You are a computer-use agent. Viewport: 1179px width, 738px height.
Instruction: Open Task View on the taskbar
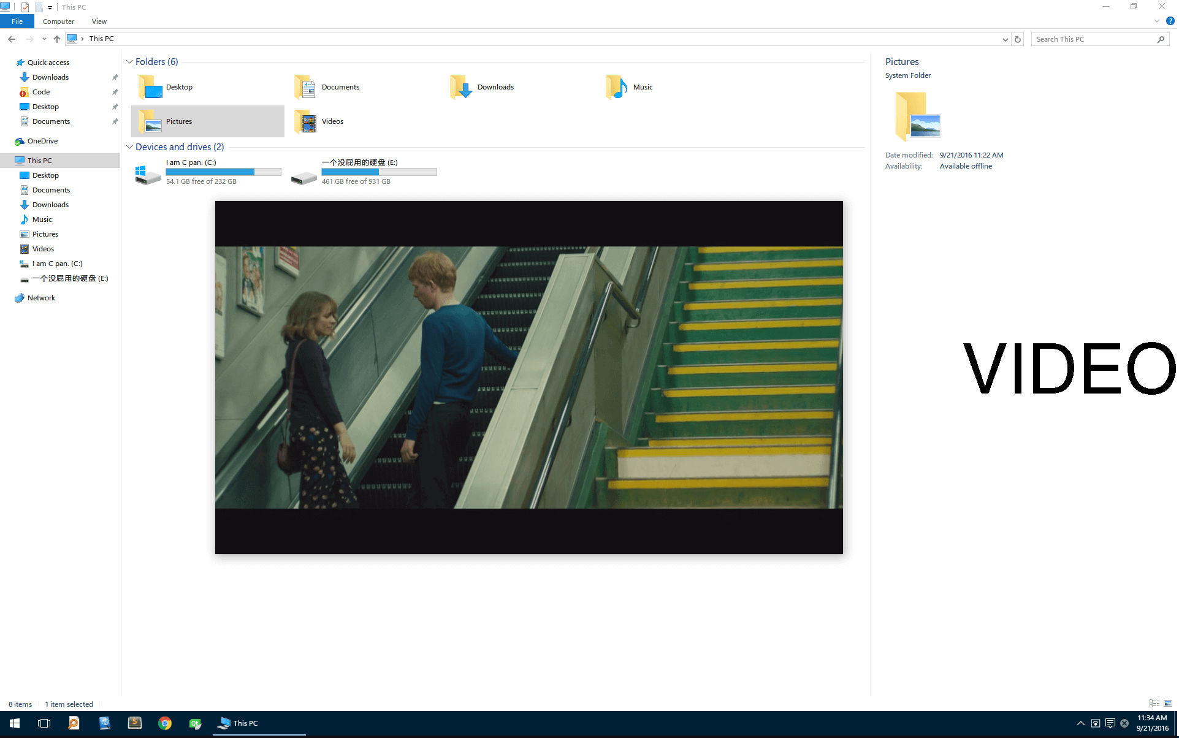pos(44,723)
